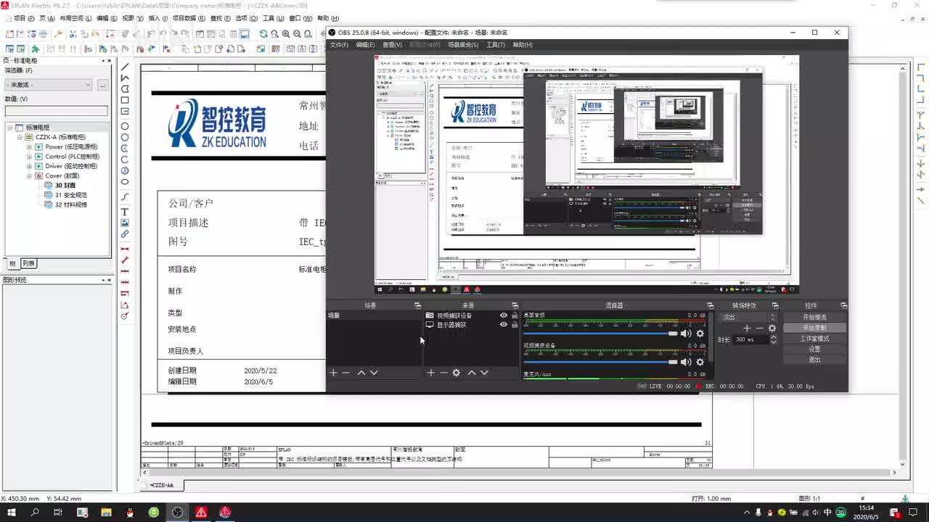The width and height of the screenshot is (929, 522).
Task: Collapse CZZK-A (标准电柜) tree node
Action: 20,137
